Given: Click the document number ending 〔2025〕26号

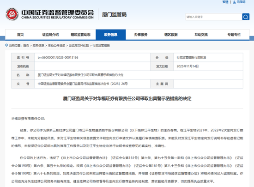Looking at the screenshot, I should click(83, 84).
